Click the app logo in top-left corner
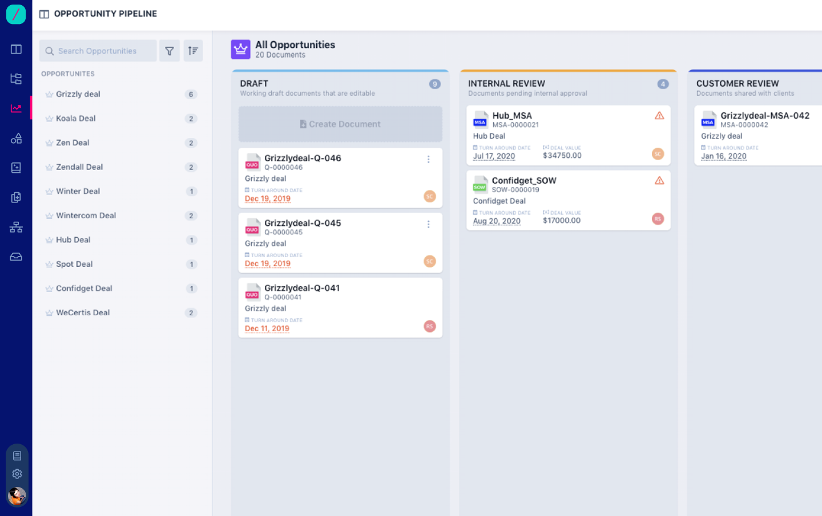The width and height of the screenshot is (822, 516). [x=16, y=14]
